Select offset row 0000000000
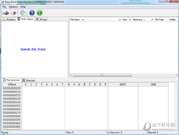The width and height of the screenshot is (179, 135). coord(12,88)
